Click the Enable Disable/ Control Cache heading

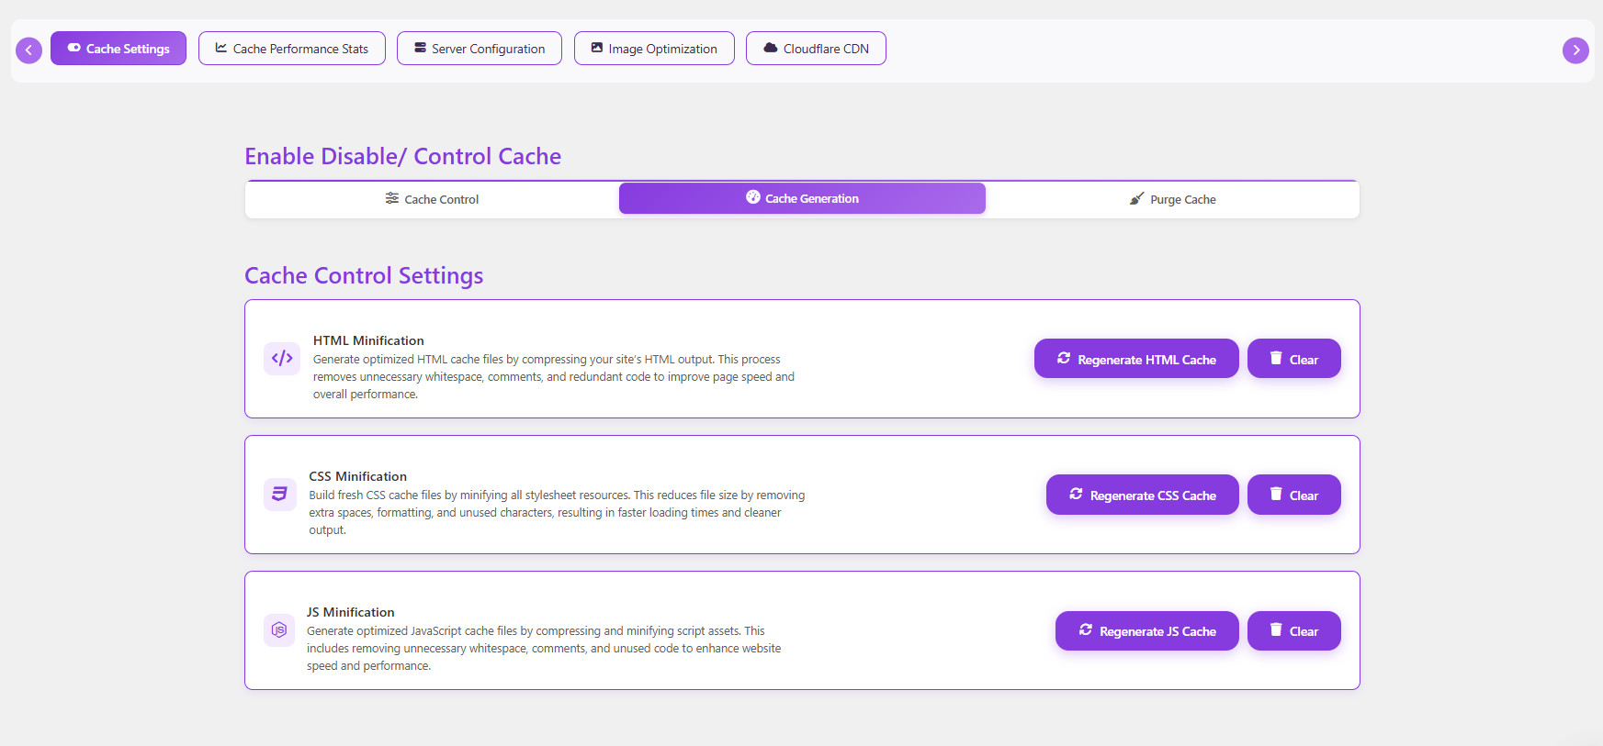[402, 156]
